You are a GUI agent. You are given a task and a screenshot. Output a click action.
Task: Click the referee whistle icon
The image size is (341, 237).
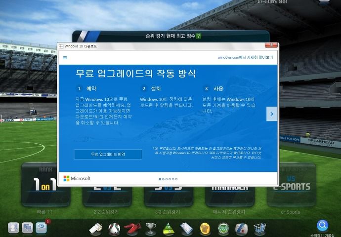click(x=96, y=229)
